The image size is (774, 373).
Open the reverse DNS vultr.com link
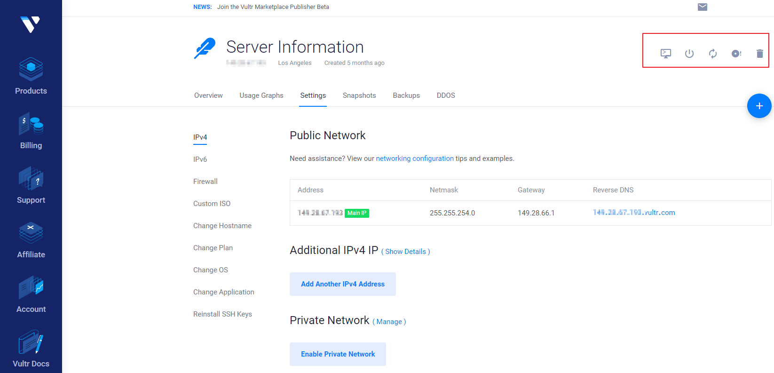(634, 213)
